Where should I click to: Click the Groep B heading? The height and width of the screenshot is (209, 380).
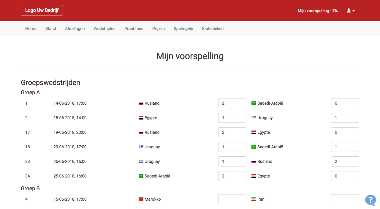click(30, 188)
